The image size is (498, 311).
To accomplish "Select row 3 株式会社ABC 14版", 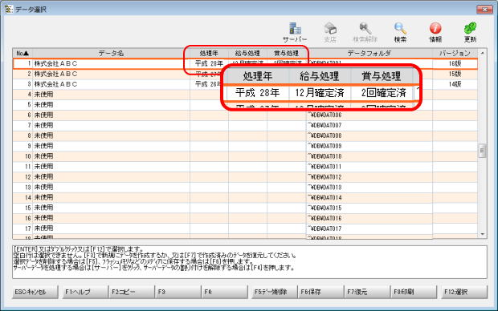I will point(245,84).
